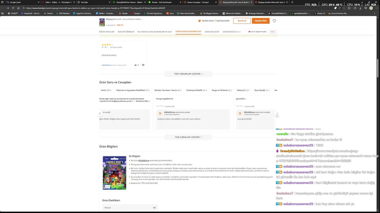This screenshot has height=213, width=380.
Task: Show previous question with left carousel arrow
Action: point(100,114)
